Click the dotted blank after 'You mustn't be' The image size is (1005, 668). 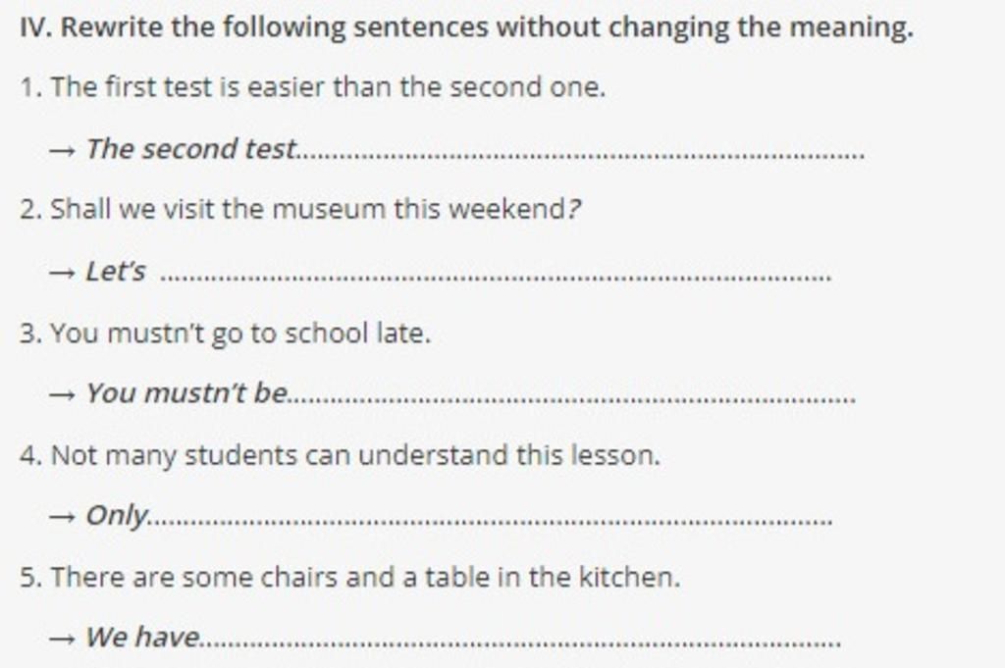(x=572, y=397)
